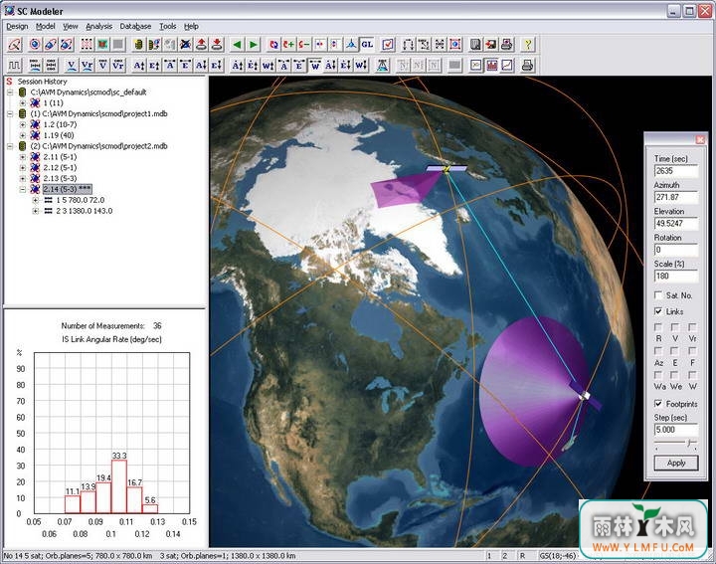Click the download red arrow database icon
716x564 pixels.
tap(217, 45)
